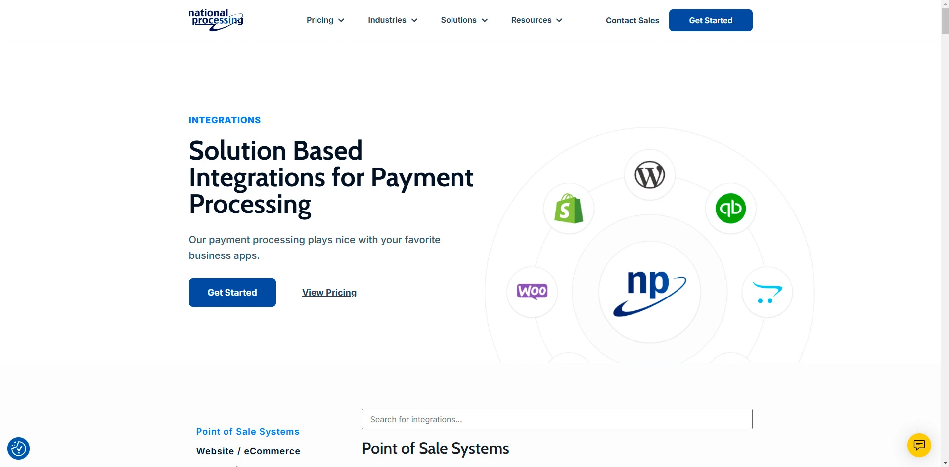The width and height of the screenshot is (949, 467).
Task: Click the Point of Sale Systems heading
Action: point(435,448)
